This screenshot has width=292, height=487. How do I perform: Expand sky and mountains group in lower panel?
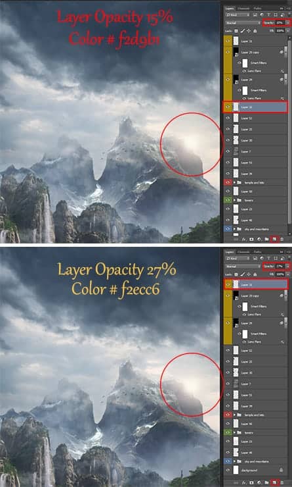click(234, 461)
